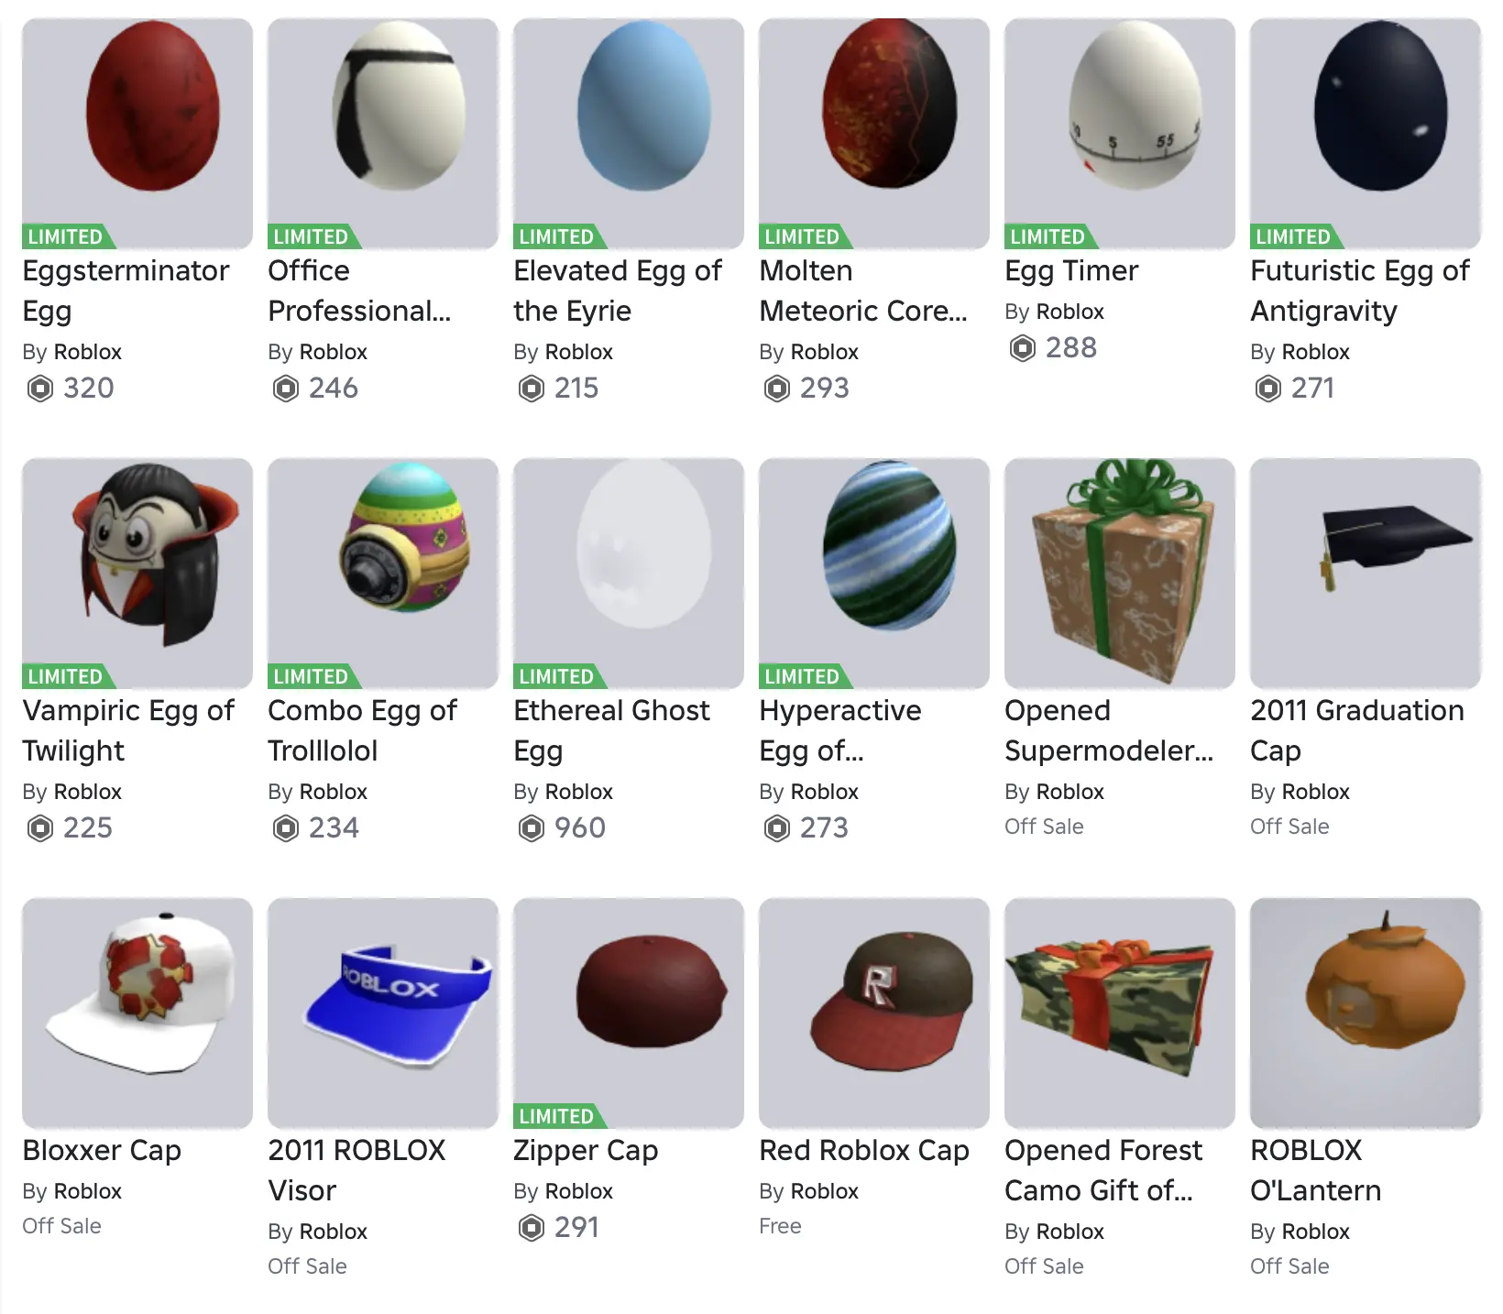Open the 2011 Graduation Cap thumbnail

[x=1366, y=574]
